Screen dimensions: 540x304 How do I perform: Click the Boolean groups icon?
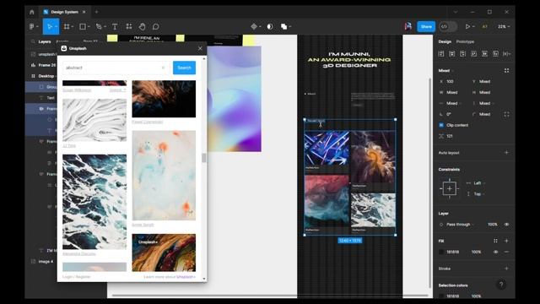pos(283,26)
